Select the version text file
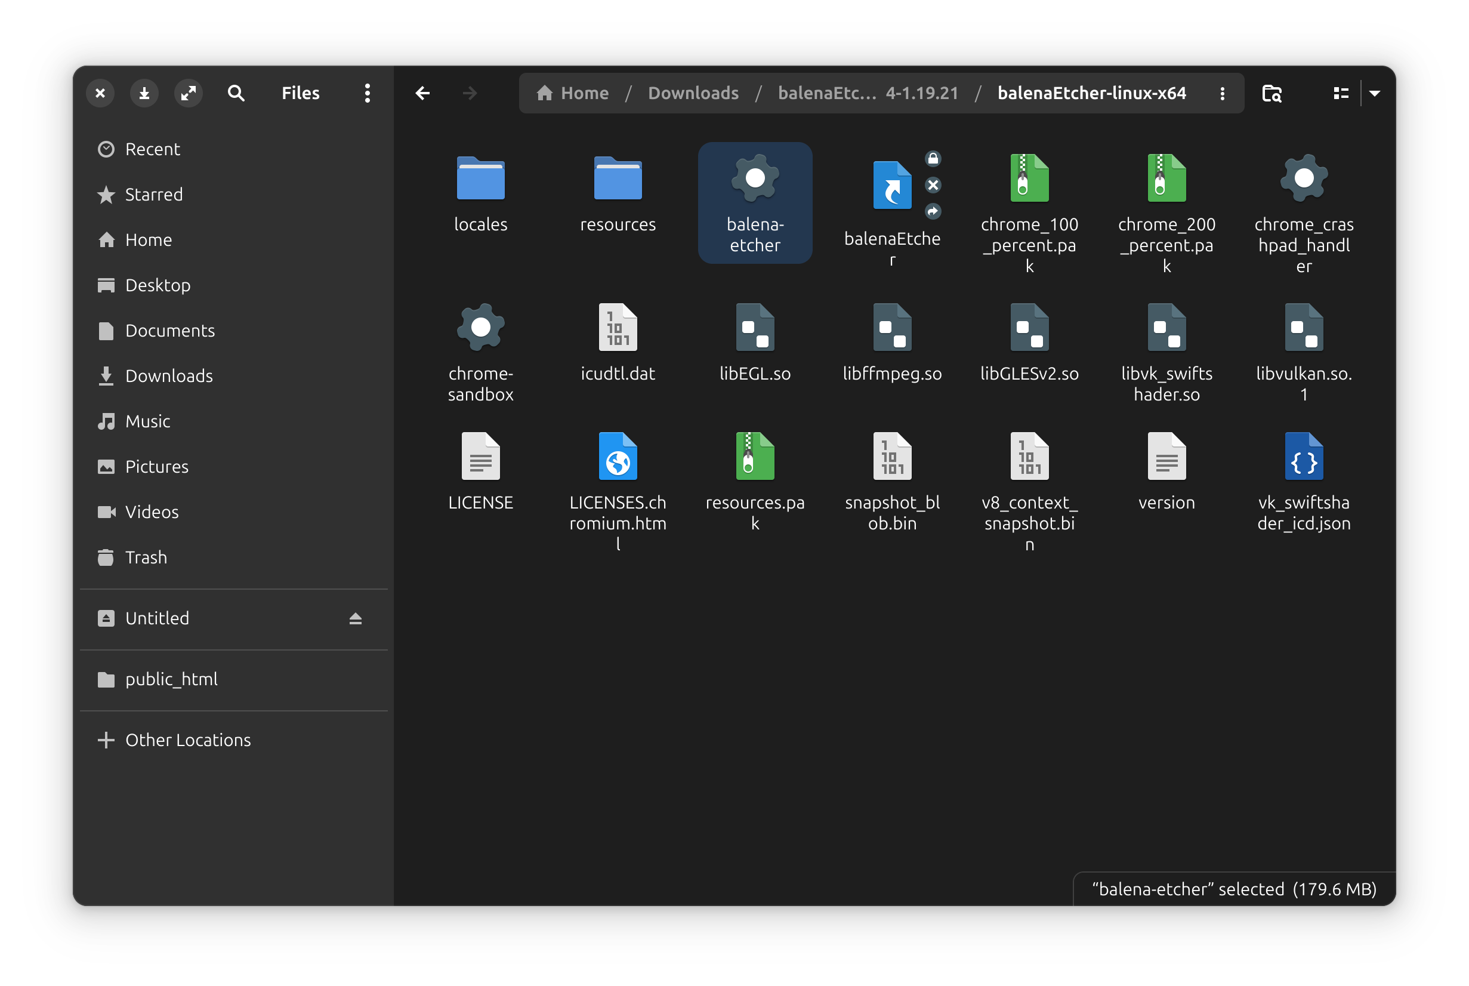This screenshot has height=986, width=1469. point(1166,457)
